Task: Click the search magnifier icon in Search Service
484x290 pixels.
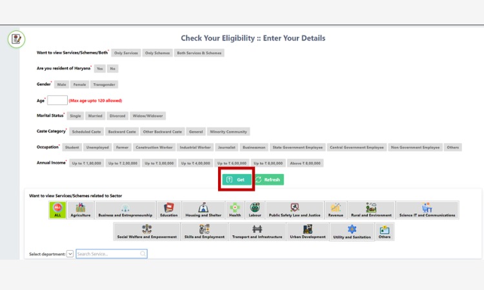Action: click(143, 254)
